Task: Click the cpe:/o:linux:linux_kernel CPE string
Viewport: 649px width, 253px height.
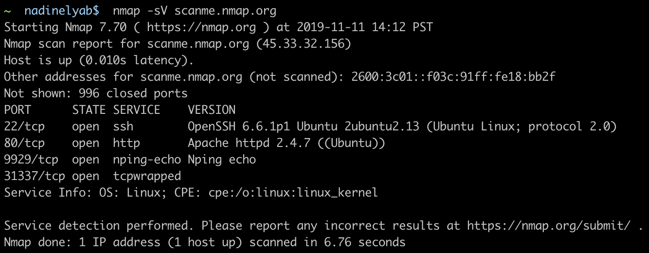Action: pos(290,193)
